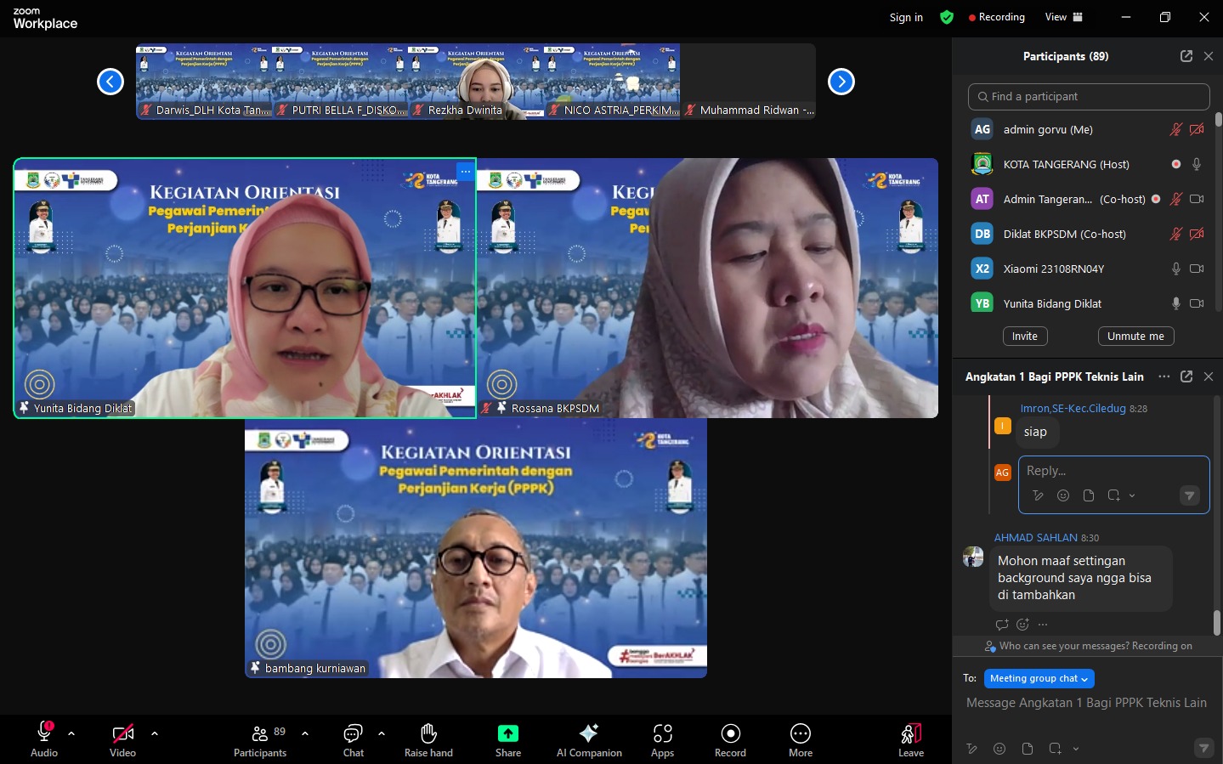Open the More options icon

coord(800,739)
